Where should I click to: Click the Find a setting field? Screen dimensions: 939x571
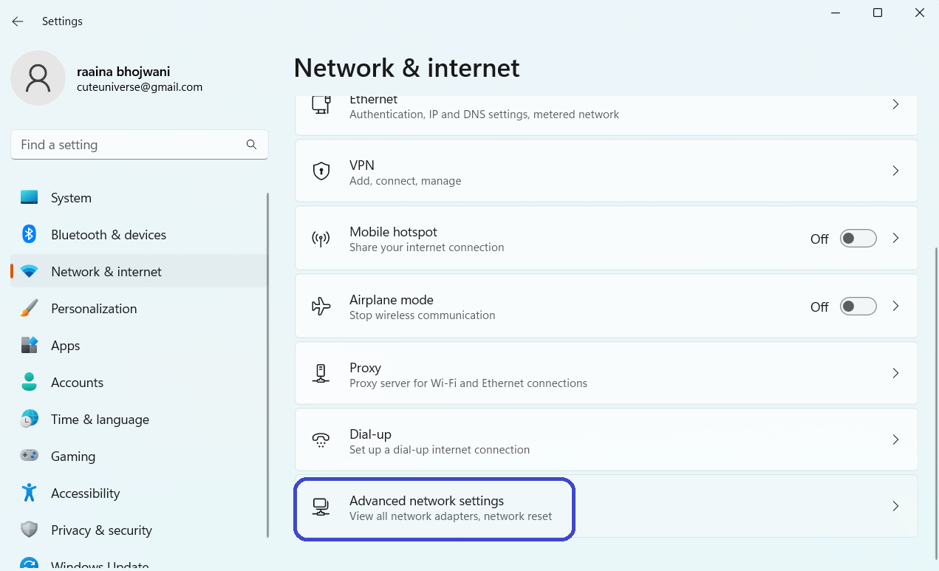129,145
